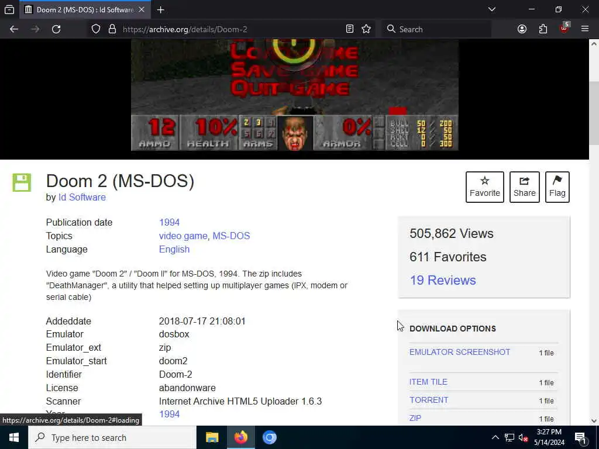Bookmark this page with the star icon

[366, 29]
